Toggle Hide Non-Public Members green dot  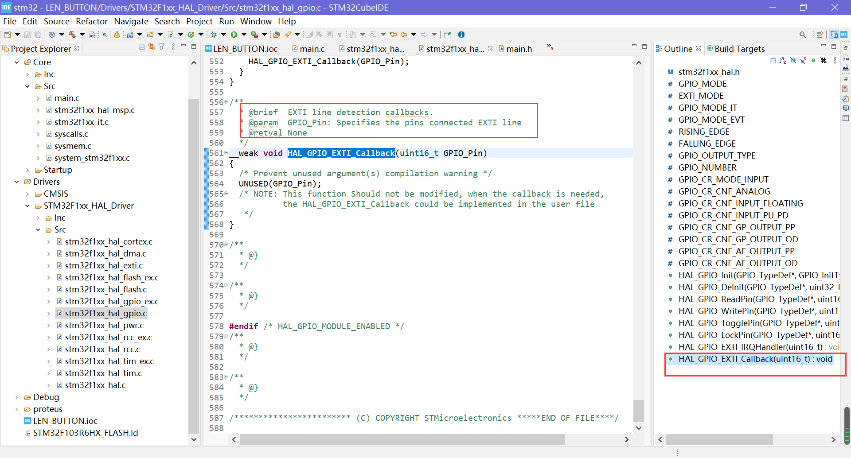click(813, 61)
